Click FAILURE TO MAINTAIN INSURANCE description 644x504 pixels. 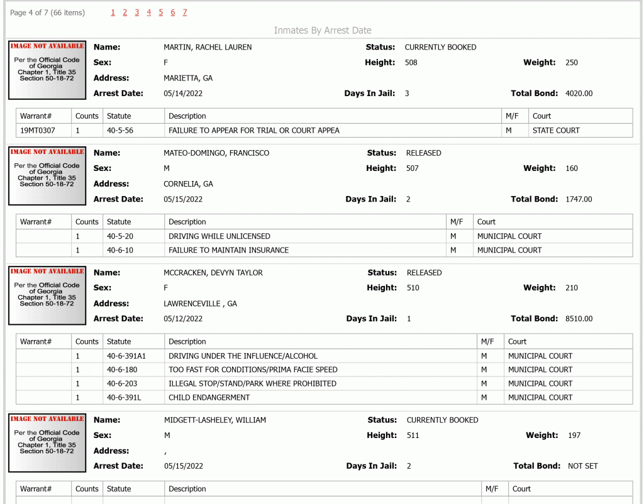[228, 250]
